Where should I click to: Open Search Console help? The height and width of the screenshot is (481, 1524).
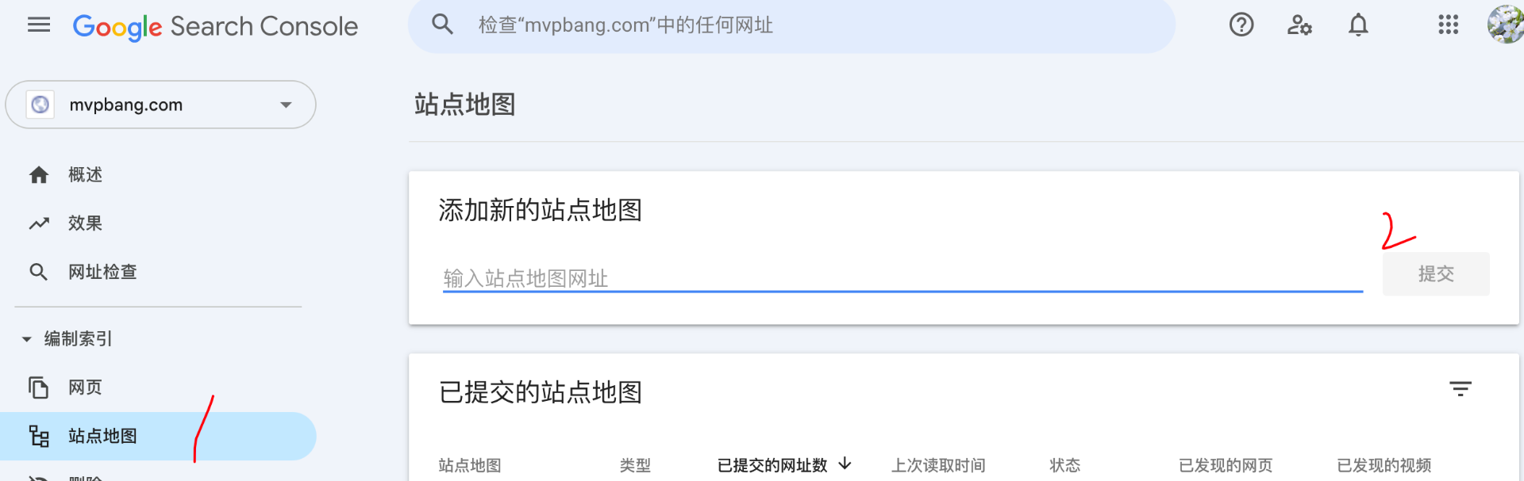pos(1241,25)
